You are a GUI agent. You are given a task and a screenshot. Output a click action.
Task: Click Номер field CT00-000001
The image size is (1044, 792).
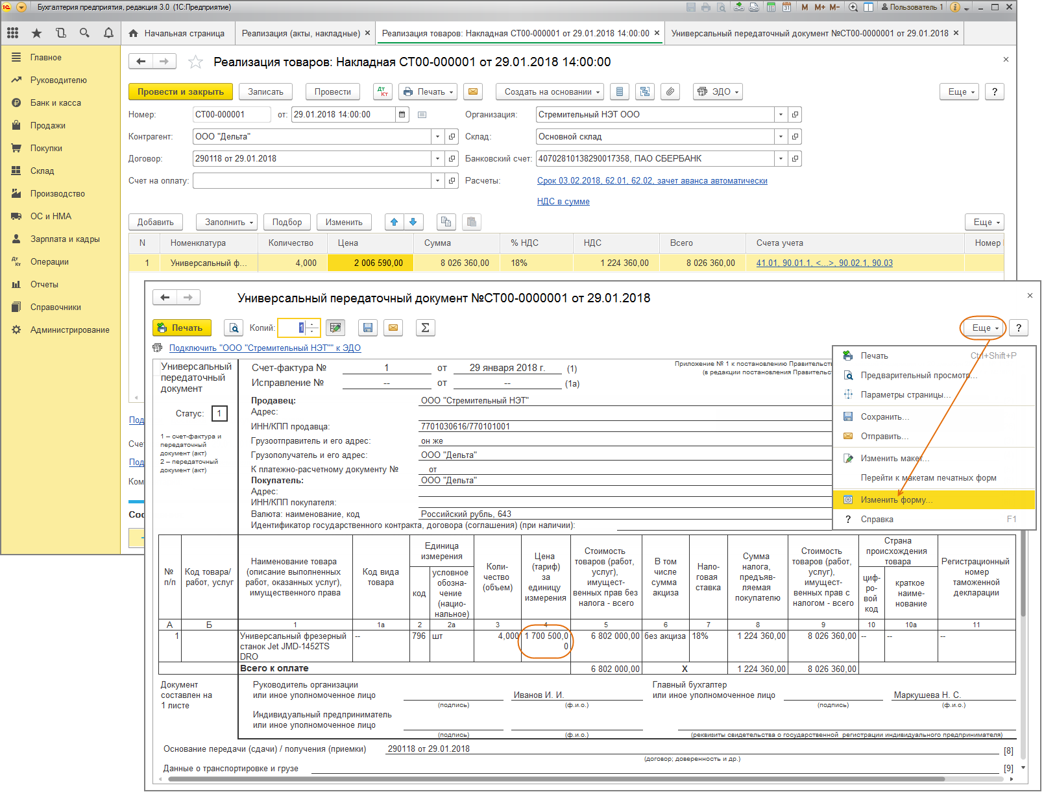pos(232,115)
